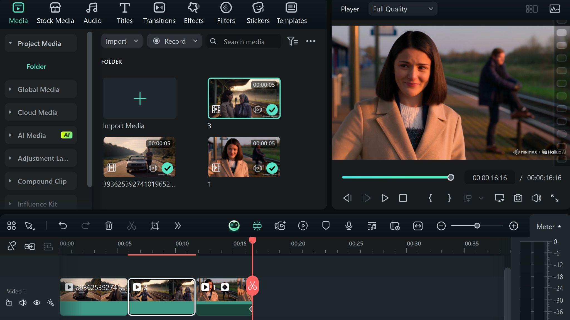Expand the Adjustment Layer section
This screenshot has width=570, height=320.
coord(10,158)
